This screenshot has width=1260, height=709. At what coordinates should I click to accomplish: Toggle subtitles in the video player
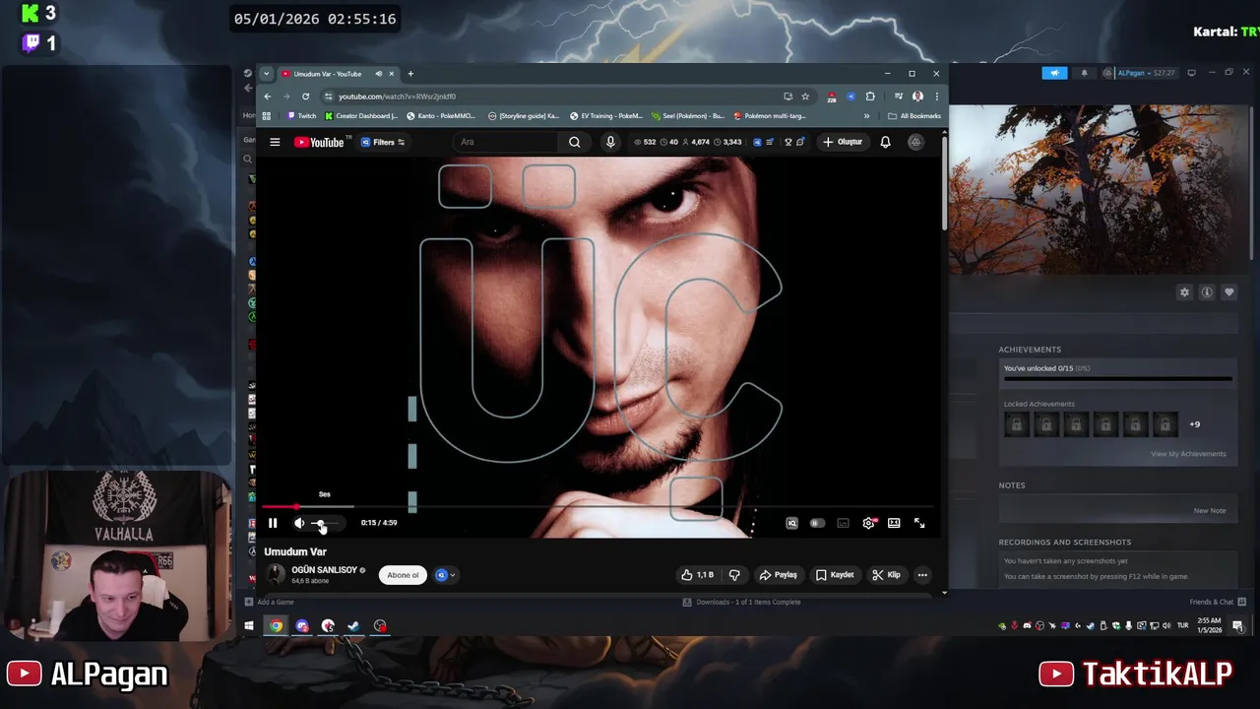pyautogui.click(x=843, y=523)
